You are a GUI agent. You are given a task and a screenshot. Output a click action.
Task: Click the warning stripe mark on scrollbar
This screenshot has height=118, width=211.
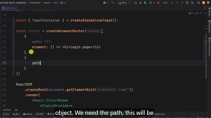click(x=206, y=41)
